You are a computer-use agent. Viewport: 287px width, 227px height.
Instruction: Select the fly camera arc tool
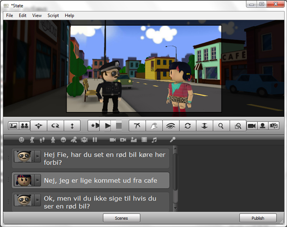[x=137, y=126]
